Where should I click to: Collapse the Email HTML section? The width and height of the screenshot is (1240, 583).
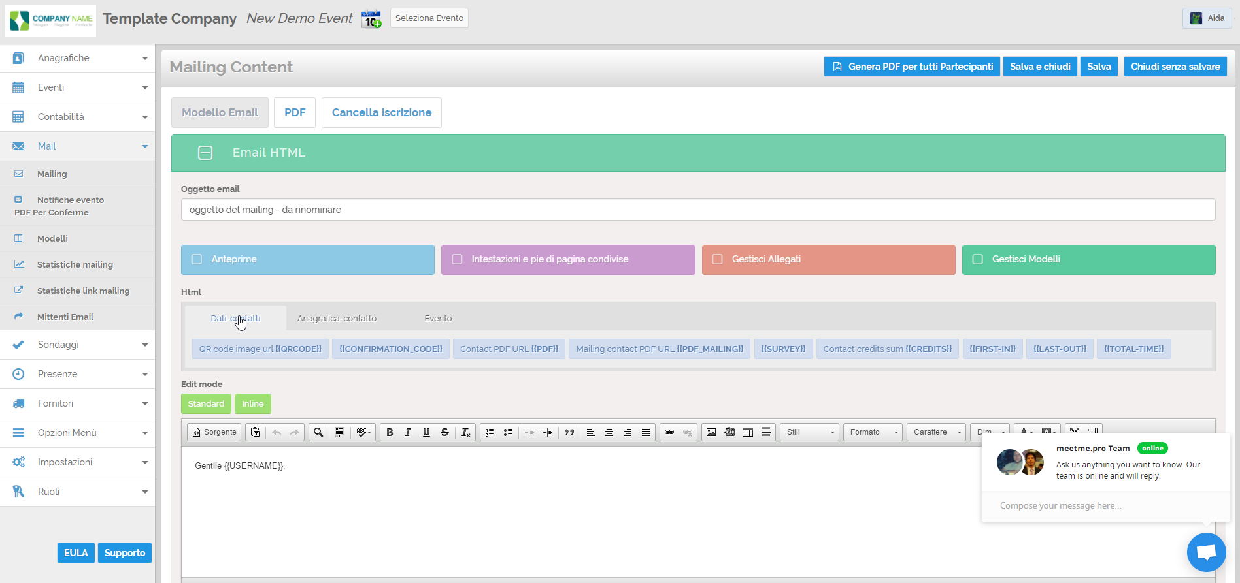[205, 153]
